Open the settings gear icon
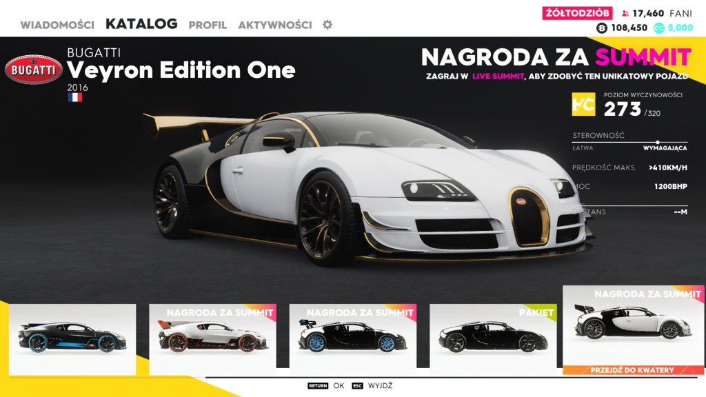 327,25
